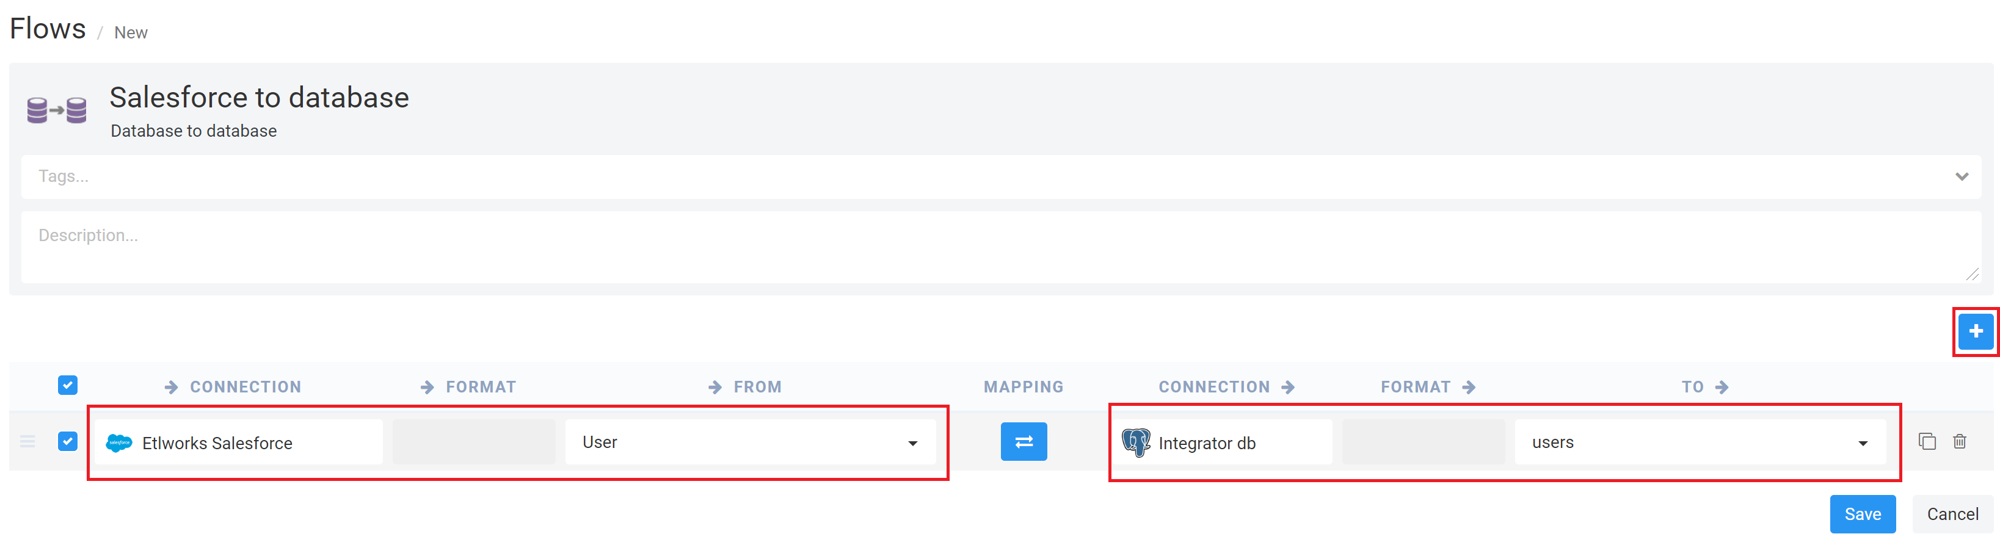Screen dimensions: 2000x556
Task: Delete the row using trash icon
Action: click(1960, 441)
